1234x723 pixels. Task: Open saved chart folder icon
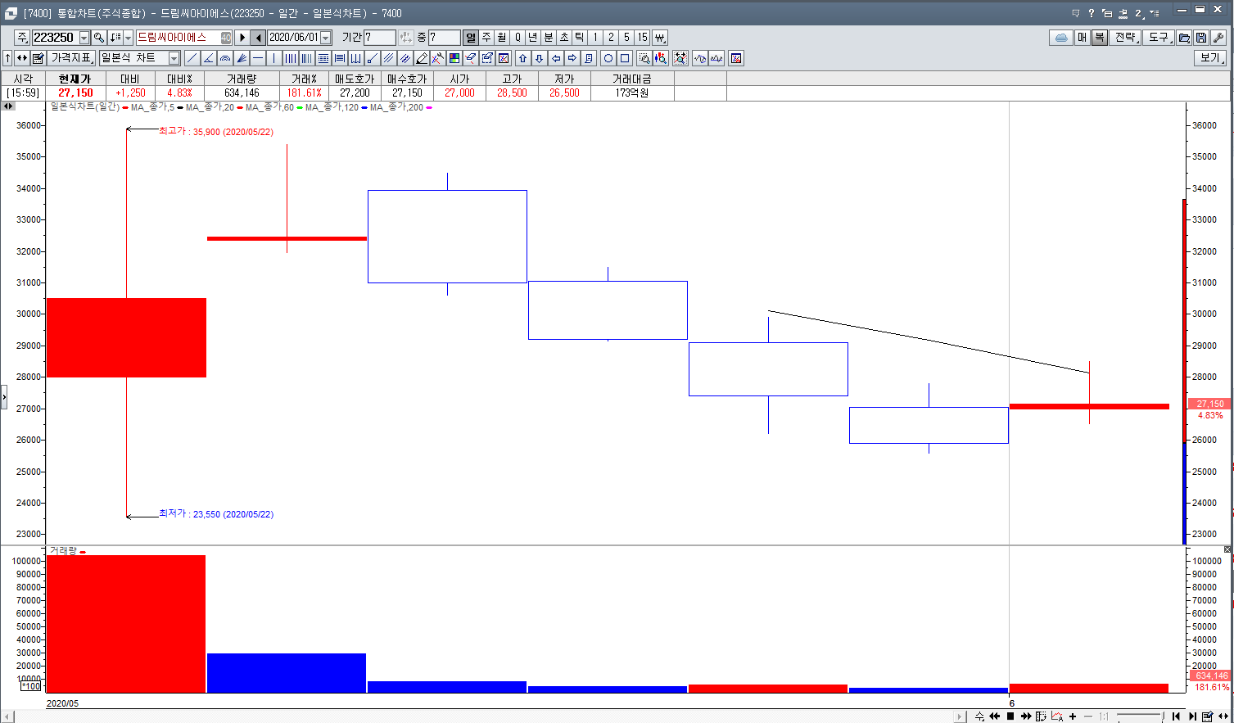(x=1184, y=38)
